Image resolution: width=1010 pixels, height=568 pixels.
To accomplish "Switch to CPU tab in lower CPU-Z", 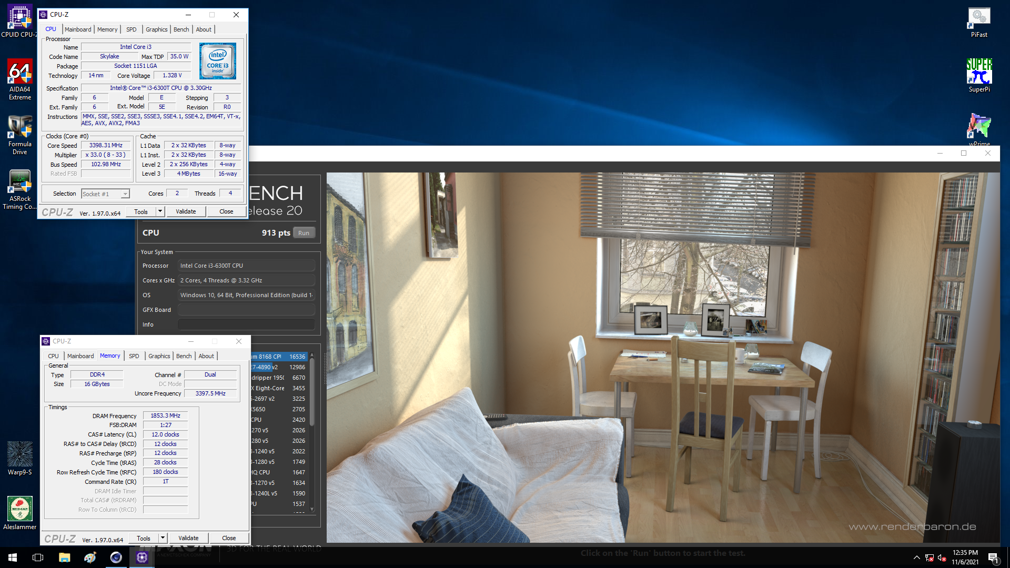I will click(54, 356).
